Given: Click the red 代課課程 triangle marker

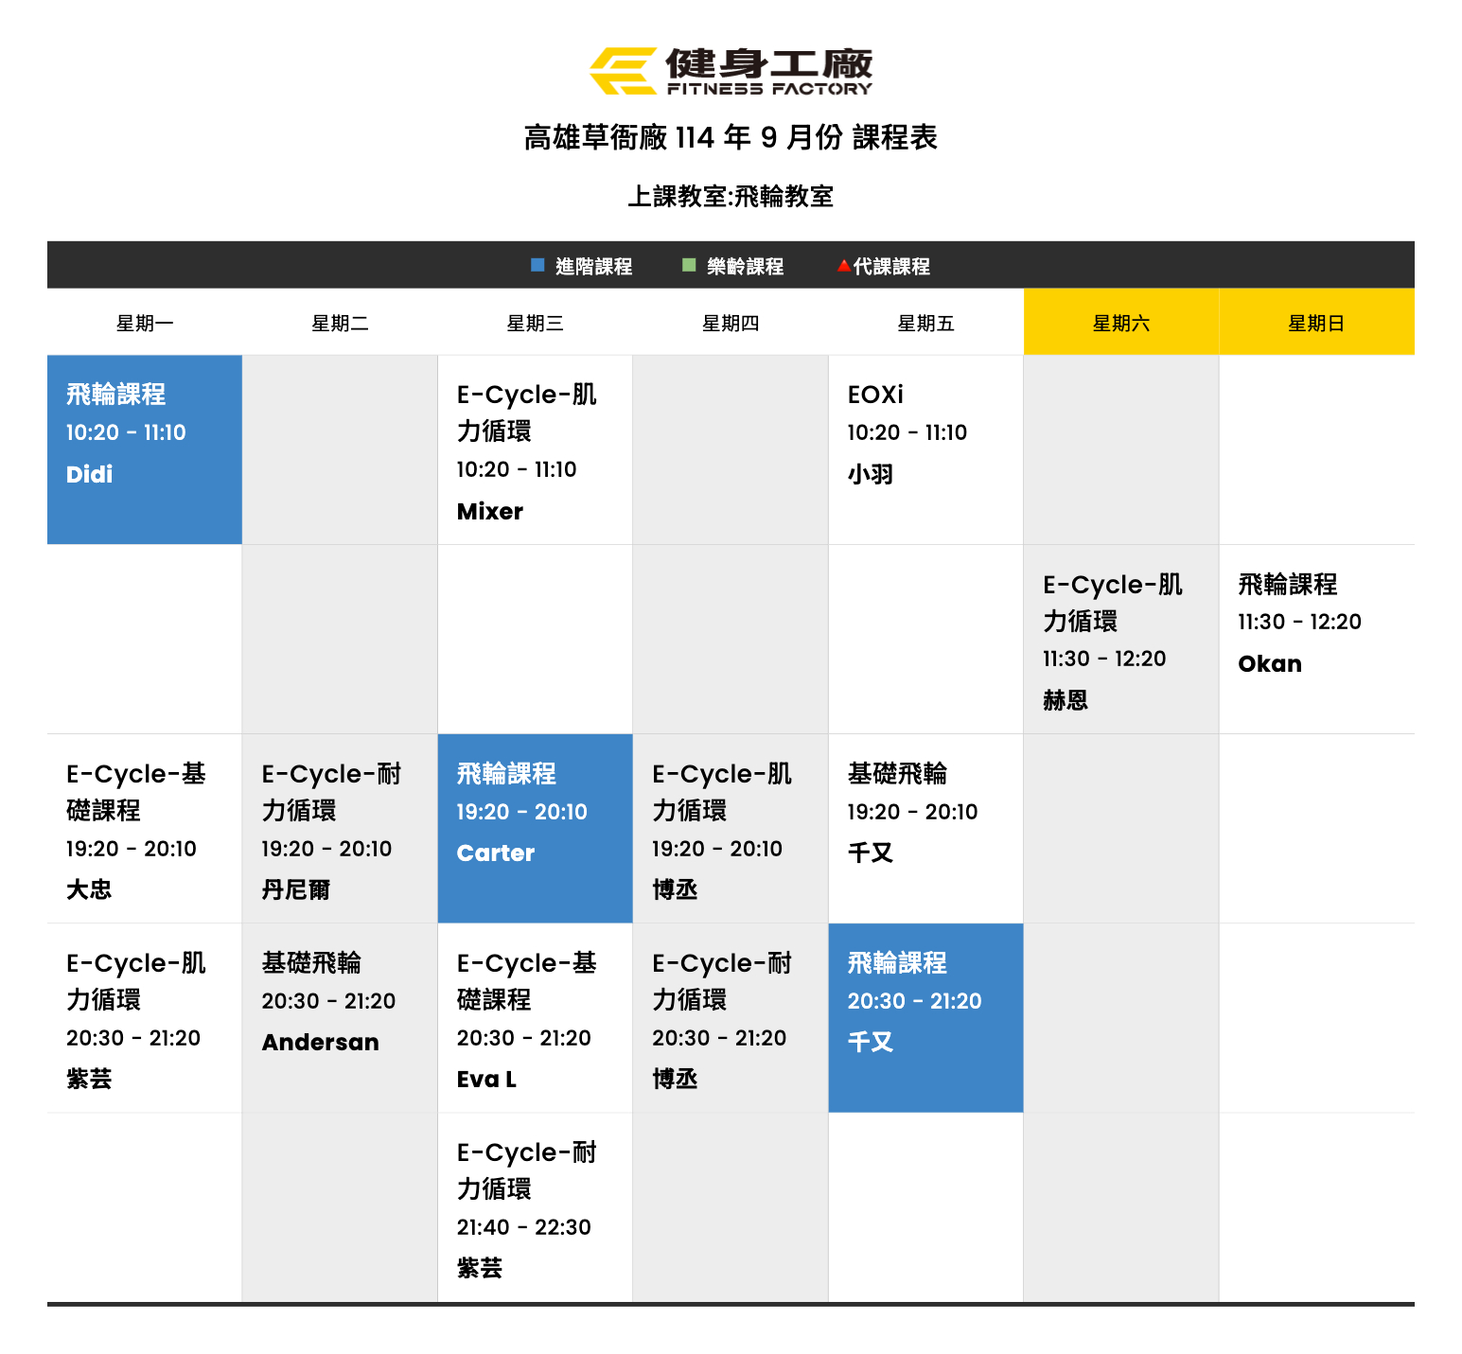Looking at the screenshot, I should pyautogui.click(x=843, y=266).
